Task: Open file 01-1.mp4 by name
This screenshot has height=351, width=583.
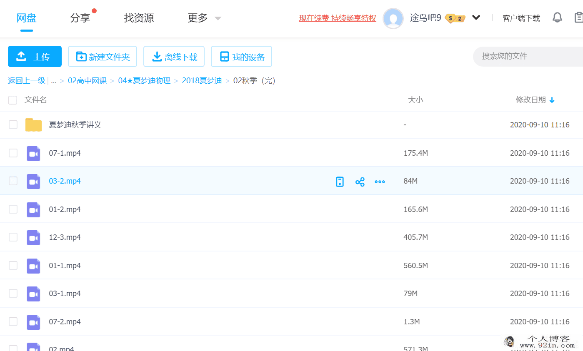Action: [x=65, y=266]
